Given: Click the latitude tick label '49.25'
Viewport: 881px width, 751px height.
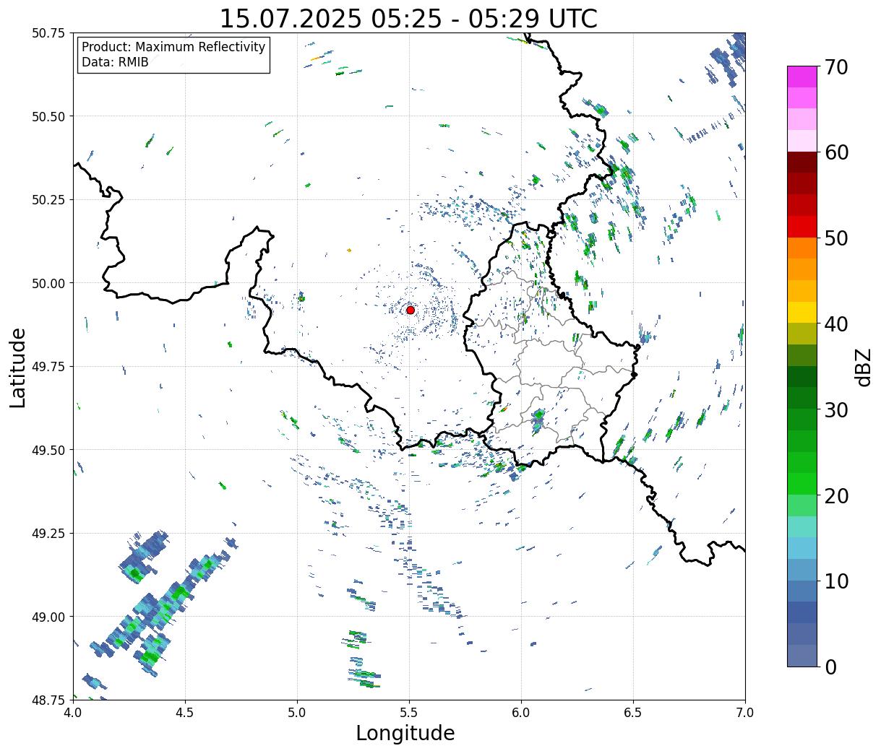Looking at the screenshot, I should coord(48,534).
